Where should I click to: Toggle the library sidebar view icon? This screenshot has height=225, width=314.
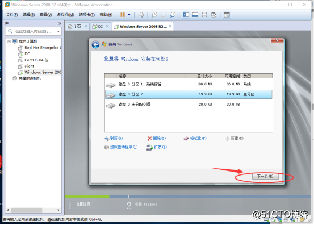[x=186, y=15]
